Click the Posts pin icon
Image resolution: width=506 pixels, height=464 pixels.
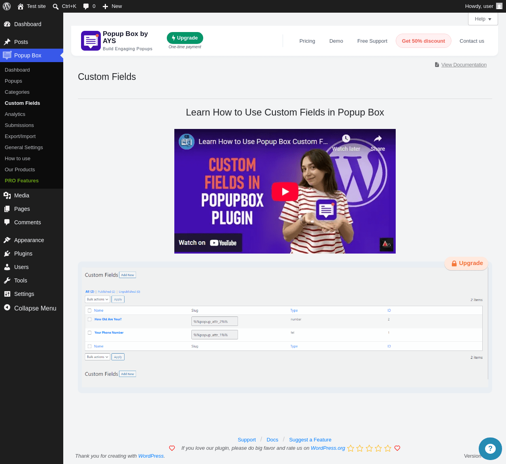(7, 42)
